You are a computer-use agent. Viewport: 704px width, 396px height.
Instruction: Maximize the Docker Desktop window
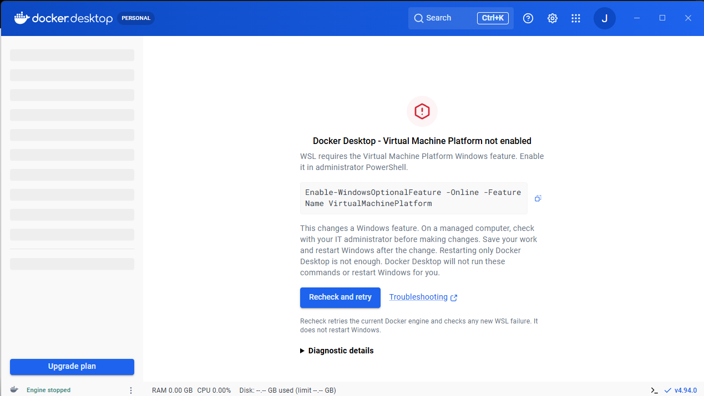662,18
